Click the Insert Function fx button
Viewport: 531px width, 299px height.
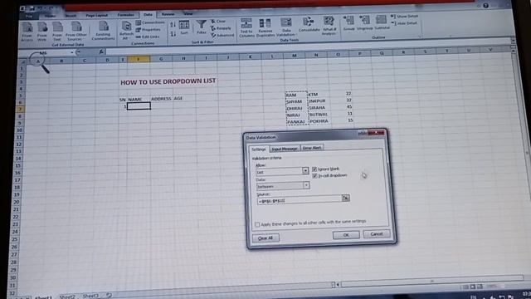tap(101, 51)
